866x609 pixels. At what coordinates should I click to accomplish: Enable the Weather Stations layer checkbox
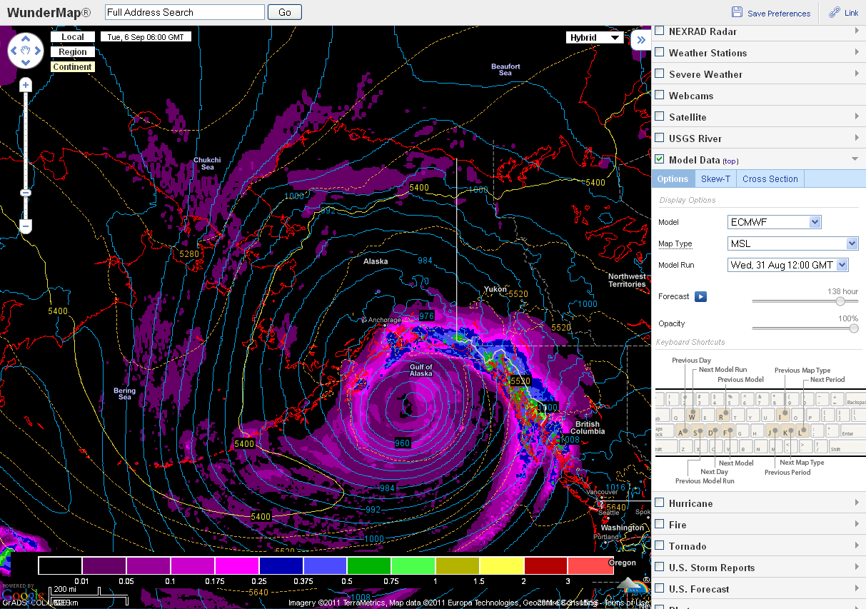660,52
